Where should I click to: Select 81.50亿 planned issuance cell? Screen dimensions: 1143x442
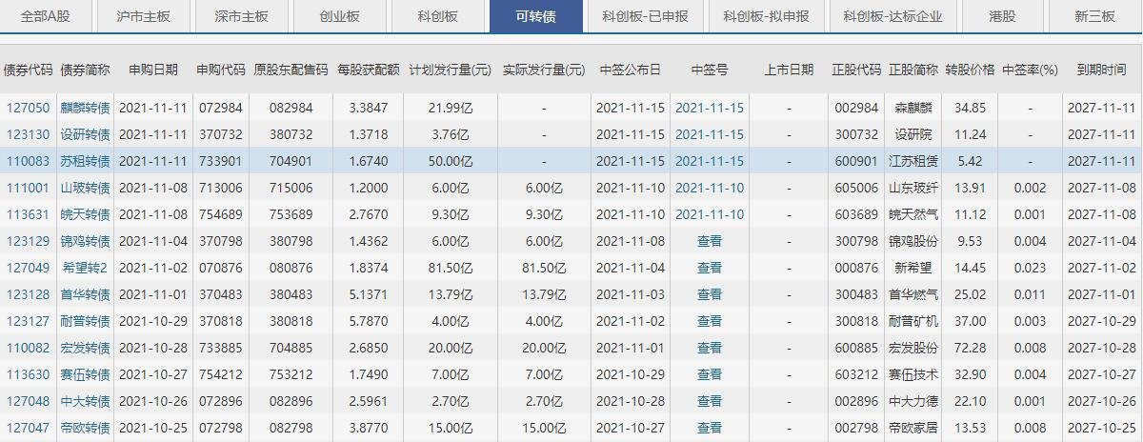pos(451,268)
